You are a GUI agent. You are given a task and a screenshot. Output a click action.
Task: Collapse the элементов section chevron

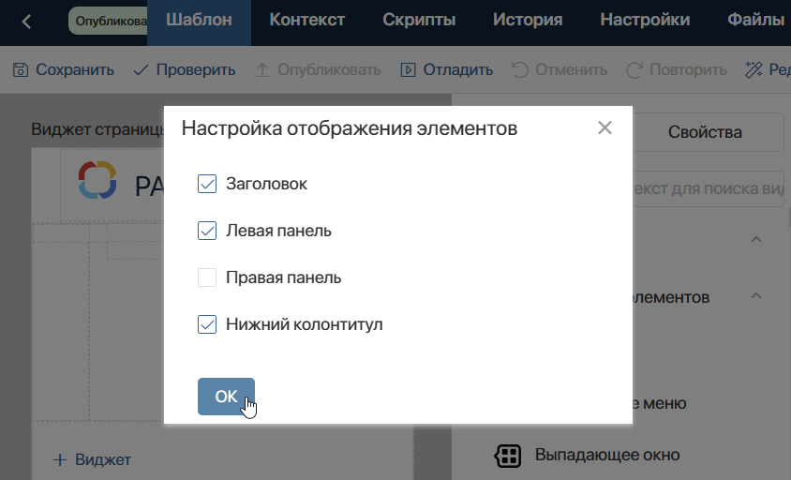pyautogui.click(x=756, y=295)
